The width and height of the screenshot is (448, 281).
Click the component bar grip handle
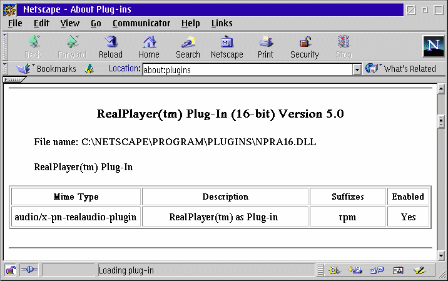point(320,270)
